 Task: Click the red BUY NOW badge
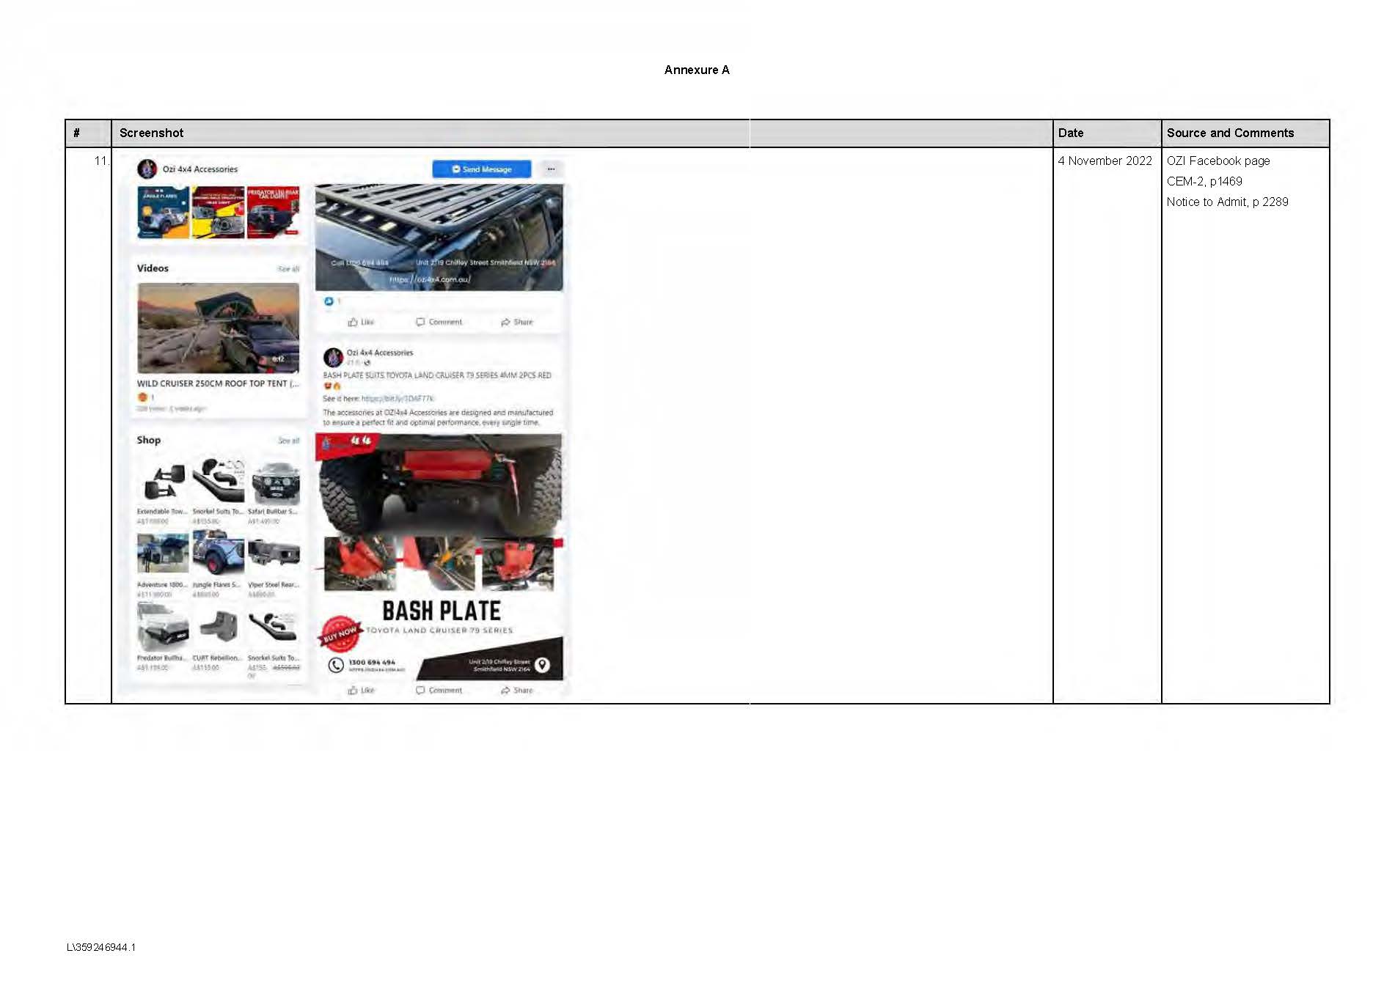(339, 633)
